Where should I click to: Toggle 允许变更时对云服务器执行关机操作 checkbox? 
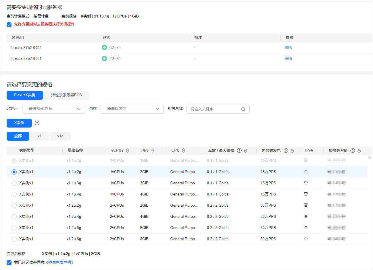[9, 24]
